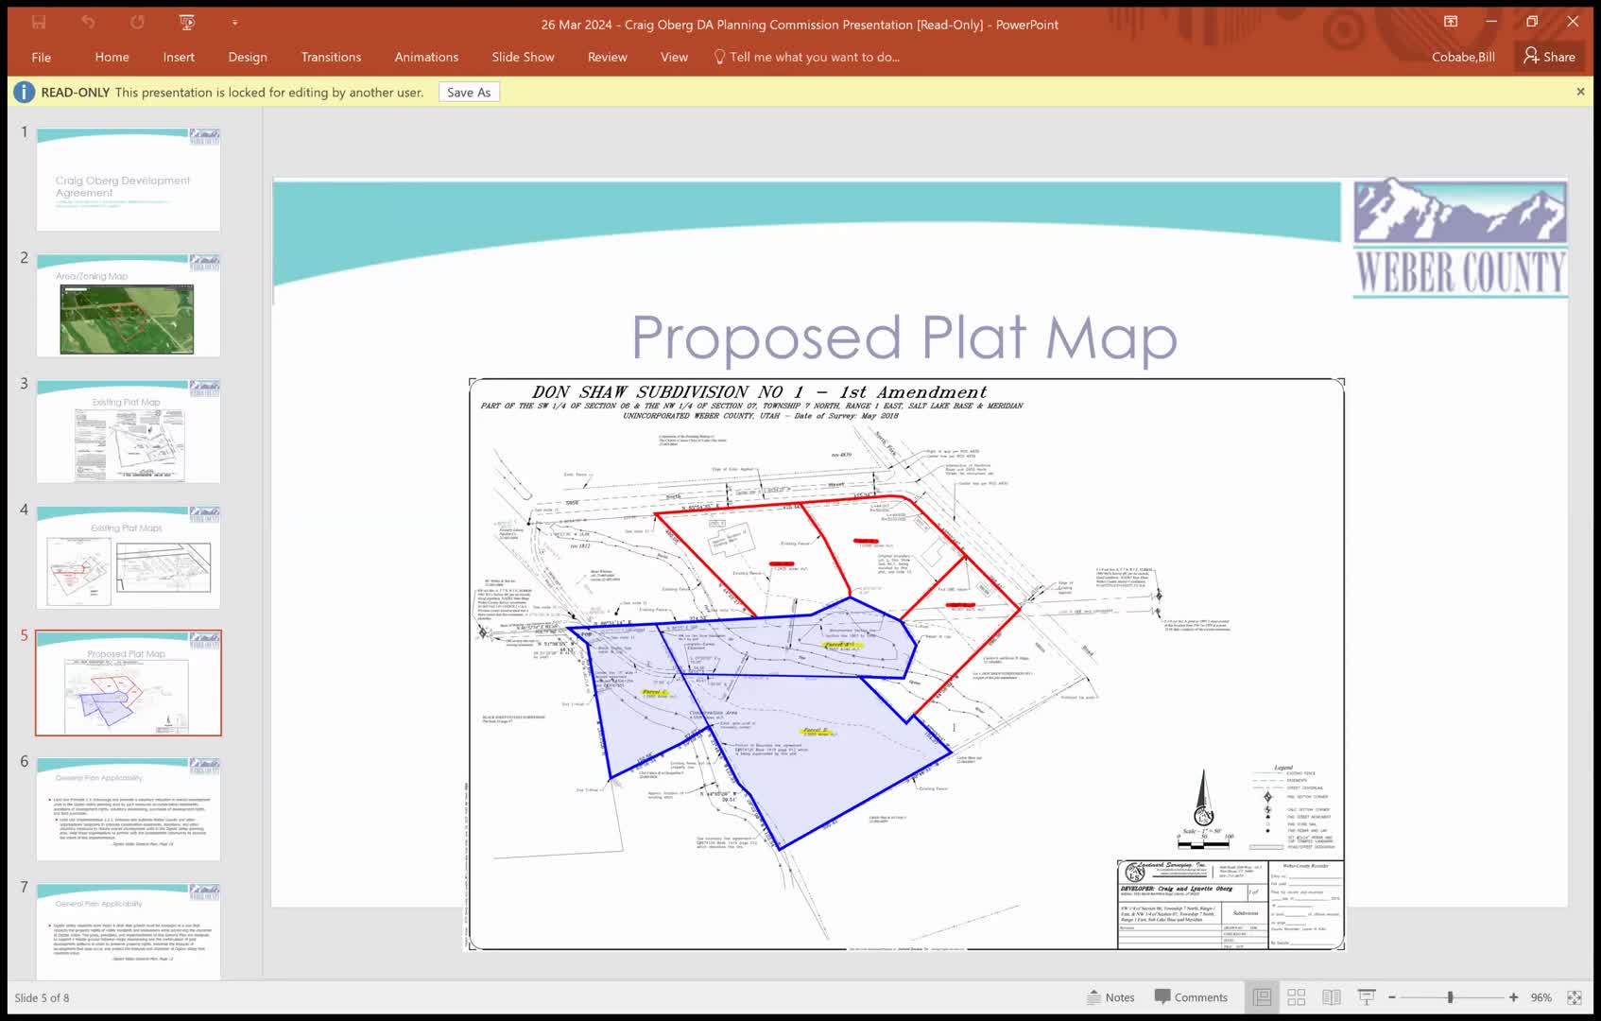This screenshot has height=1021, width=1601.
Task: Start presentation from beginning icon
Action: coord(187,23)
